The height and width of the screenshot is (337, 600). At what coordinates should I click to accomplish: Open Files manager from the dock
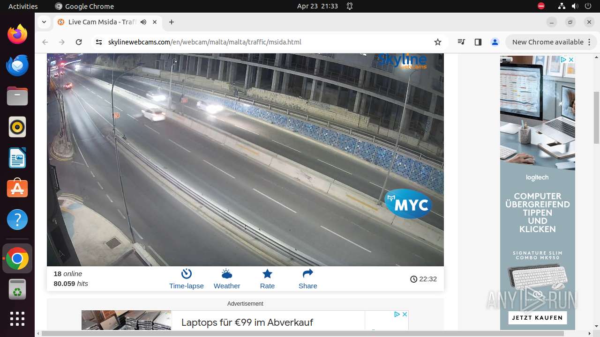click(x=17, y=96)
